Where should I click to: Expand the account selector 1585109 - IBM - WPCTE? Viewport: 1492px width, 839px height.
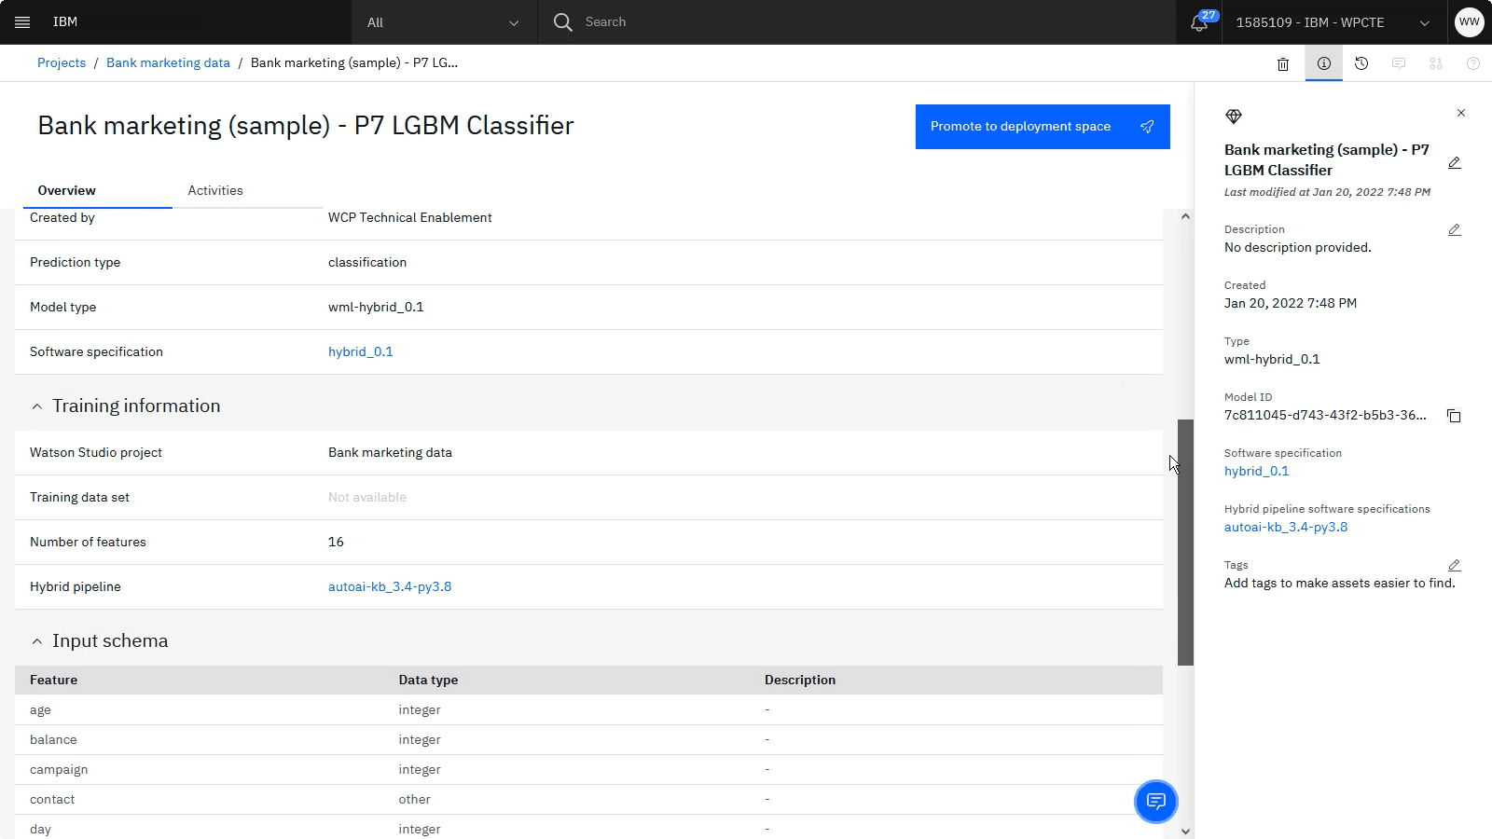[x=1333, y=22]
